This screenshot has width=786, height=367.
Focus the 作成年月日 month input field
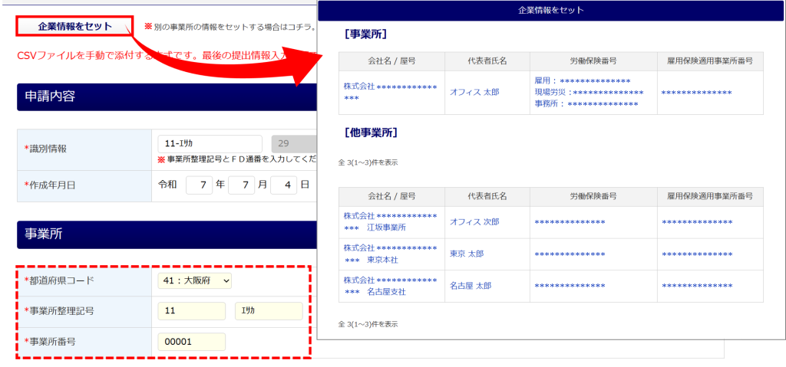click(241, 185)
